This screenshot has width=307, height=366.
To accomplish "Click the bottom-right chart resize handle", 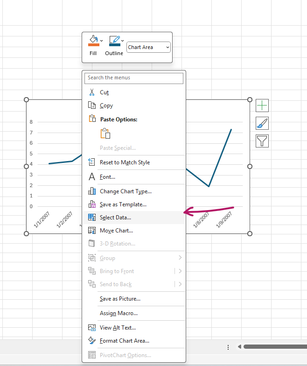I will click(x=250, y=233).
